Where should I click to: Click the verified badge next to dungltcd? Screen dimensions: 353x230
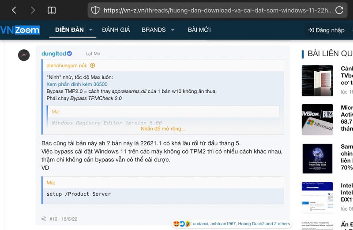click(x=70, y=53)
